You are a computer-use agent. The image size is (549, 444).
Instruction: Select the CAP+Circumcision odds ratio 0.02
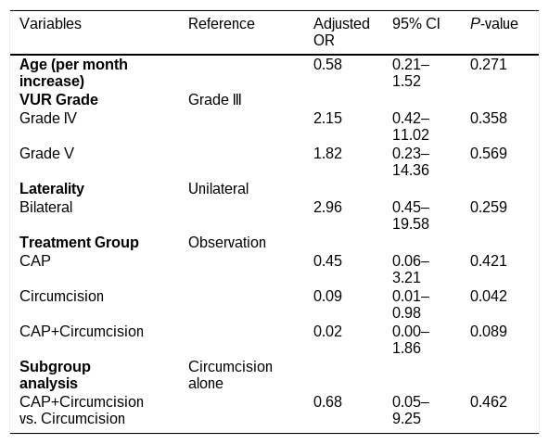327,331
